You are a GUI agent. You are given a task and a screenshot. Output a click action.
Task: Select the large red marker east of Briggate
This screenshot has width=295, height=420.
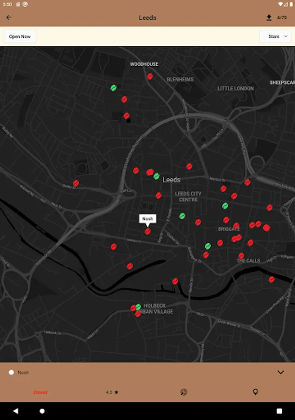click(x=267, y=228)
